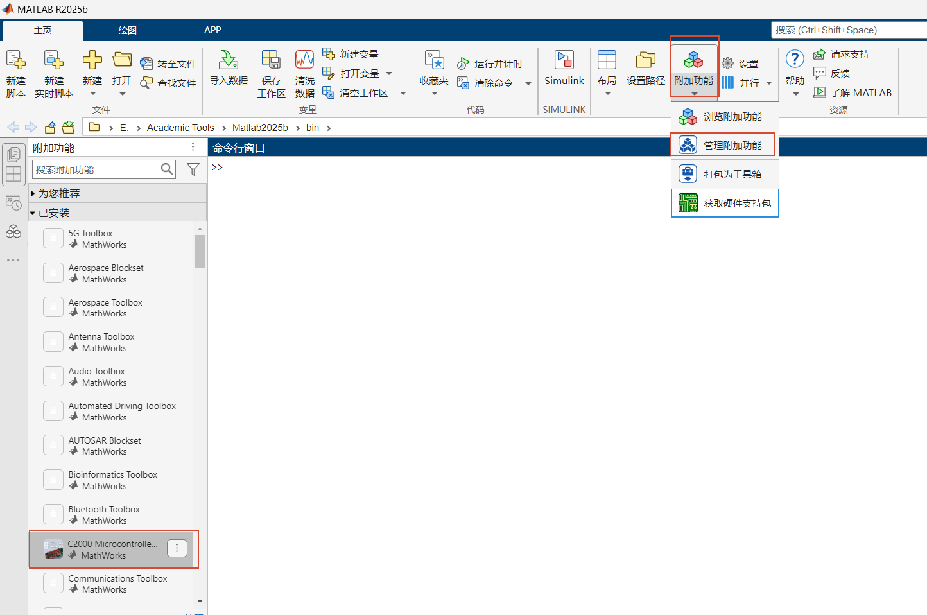Click 转至文件 (Go to File)

(x=168, y=64)
